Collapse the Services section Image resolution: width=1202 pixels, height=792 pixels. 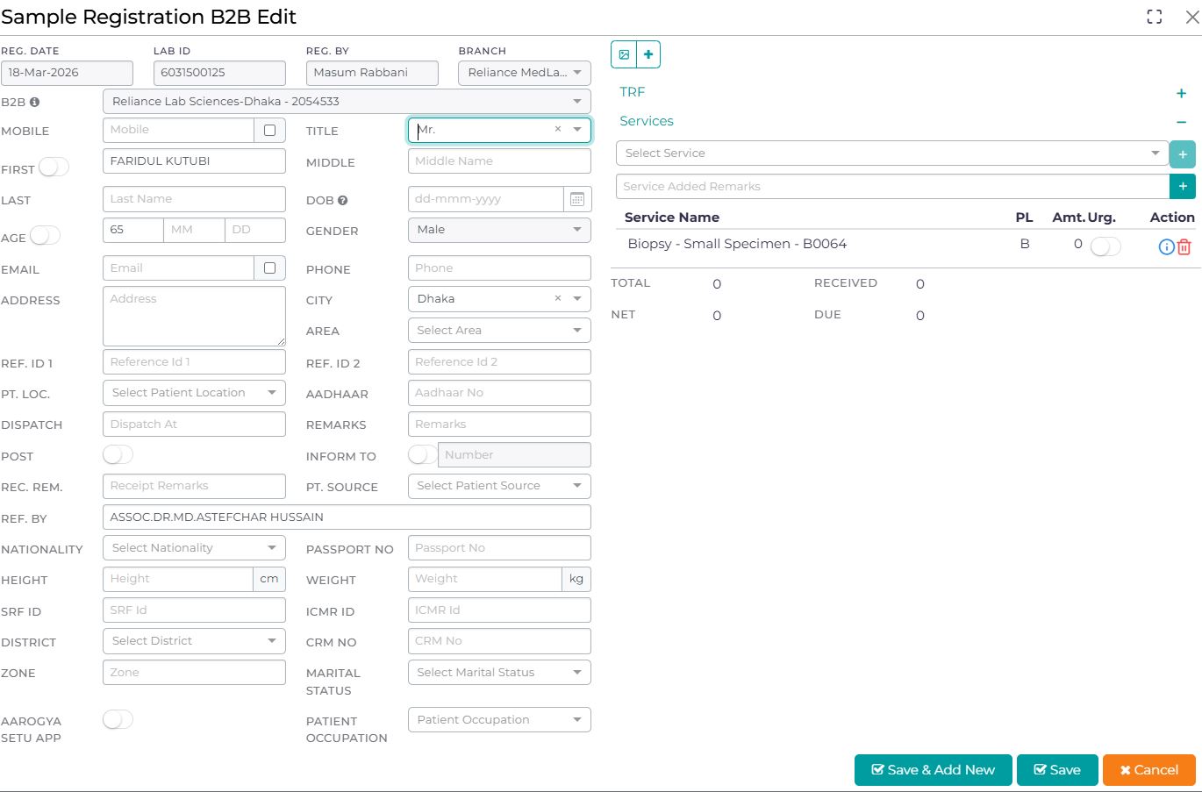(x=1181, y=122)
